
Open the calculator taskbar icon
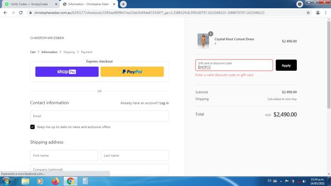click(85, 181)
